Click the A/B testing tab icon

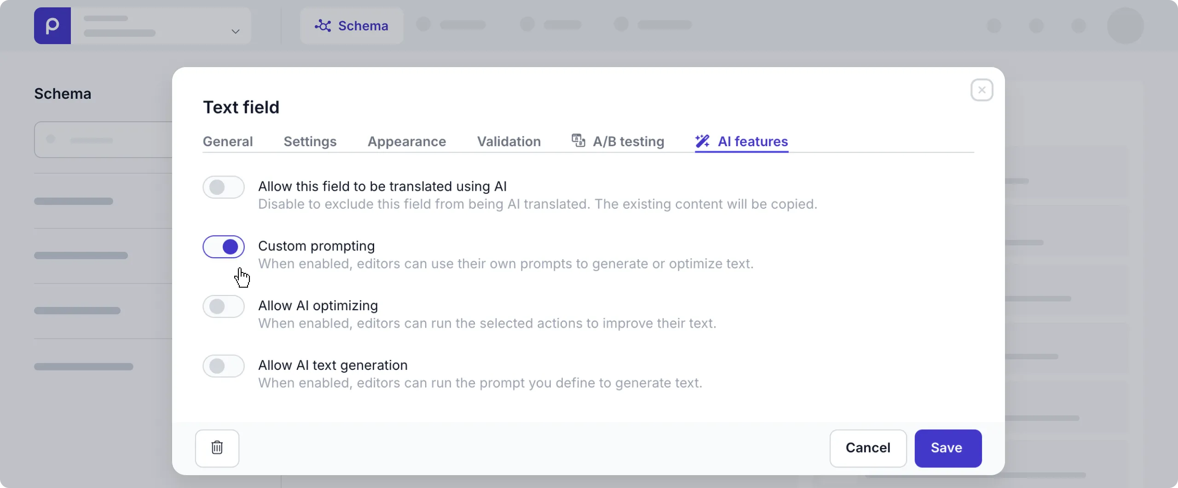point(578,140)
